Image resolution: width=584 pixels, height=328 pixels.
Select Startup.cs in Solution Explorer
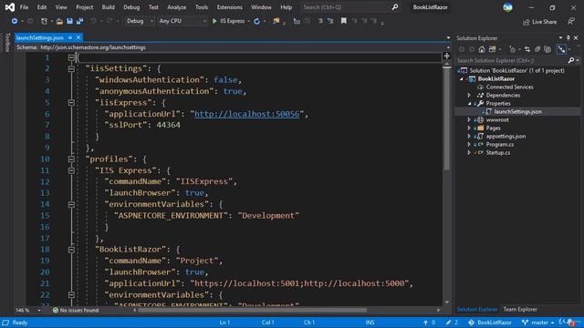pyautogui.click(x=497, y=152)
